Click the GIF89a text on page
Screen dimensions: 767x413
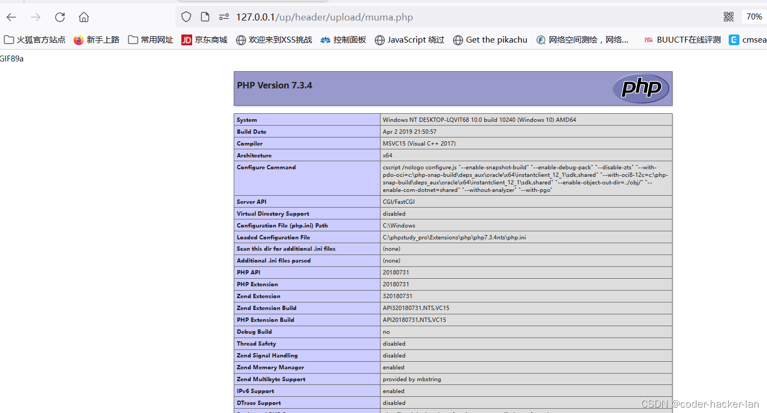pyautogui.click(x=12, y=59)
